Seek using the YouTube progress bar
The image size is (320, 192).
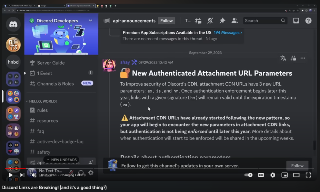pyautogui.click(x=128, y=168)
